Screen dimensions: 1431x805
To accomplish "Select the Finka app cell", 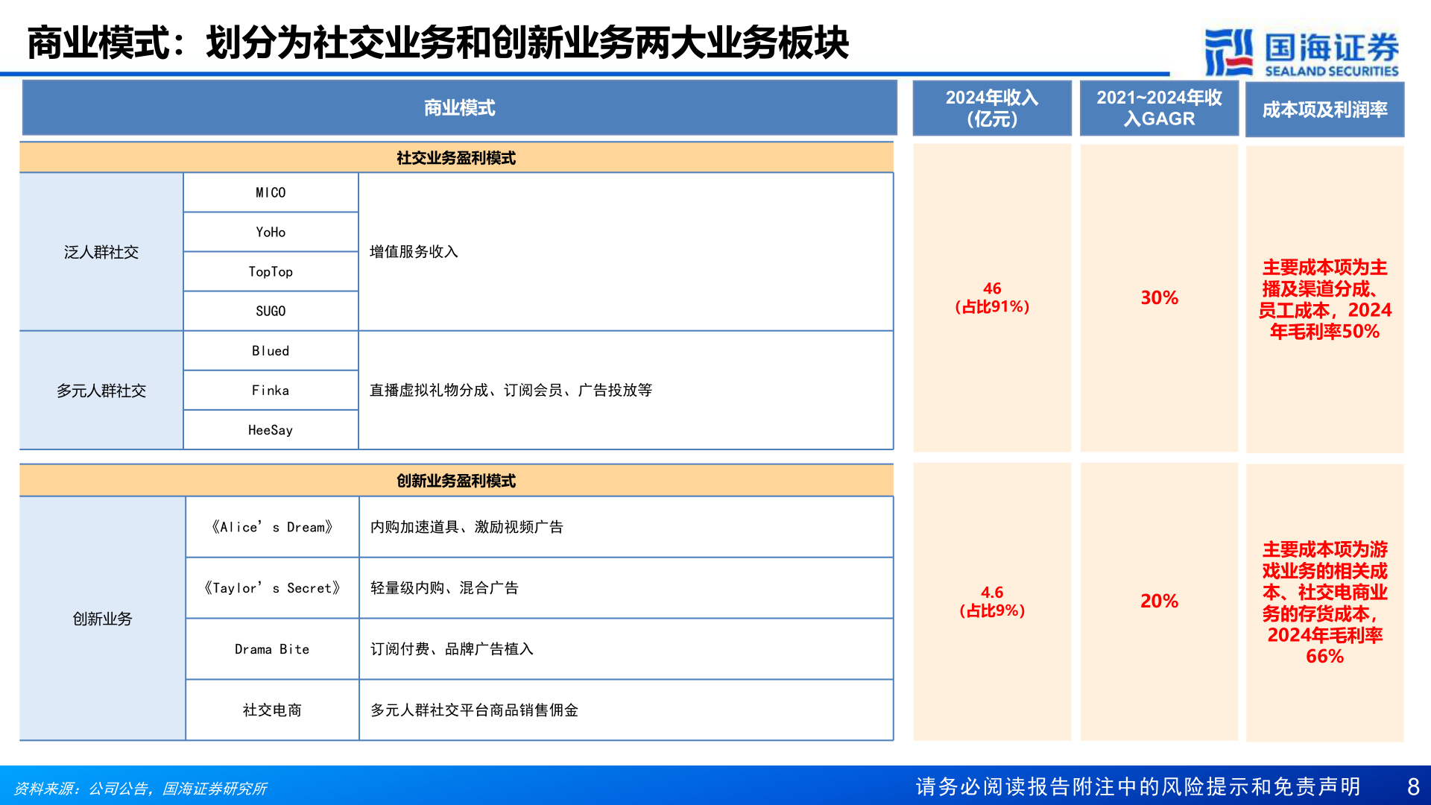I will pos(270,390).
